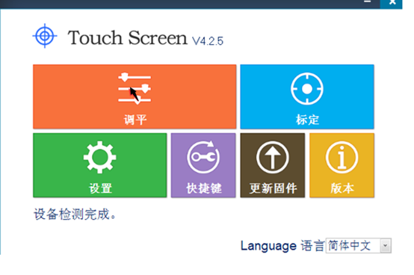
Task: Click the blue crosshair Touch Screen logo
Action: (x=45, y=36)
